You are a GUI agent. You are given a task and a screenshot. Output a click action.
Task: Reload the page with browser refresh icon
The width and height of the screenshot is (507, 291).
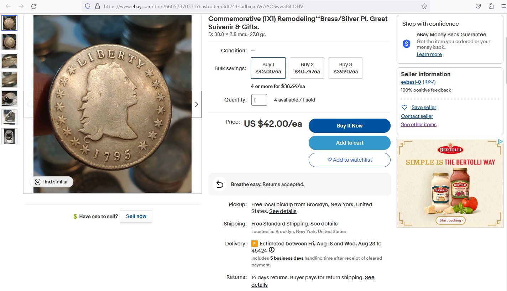[34, 6]
